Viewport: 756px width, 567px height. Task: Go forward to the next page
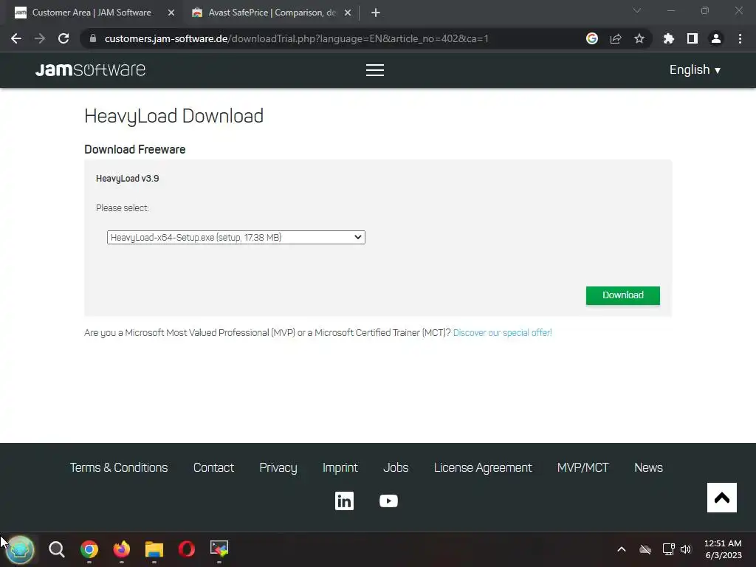pyautogui.click(x=40, y=38)
